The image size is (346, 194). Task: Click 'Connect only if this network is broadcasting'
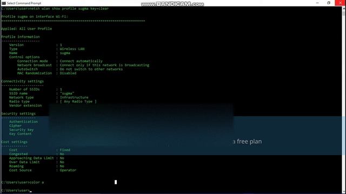pos(104,65)
